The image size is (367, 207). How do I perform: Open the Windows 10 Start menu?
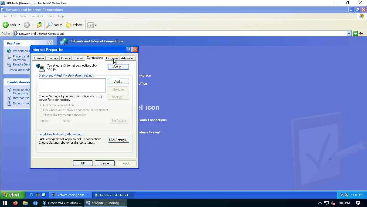5,203
